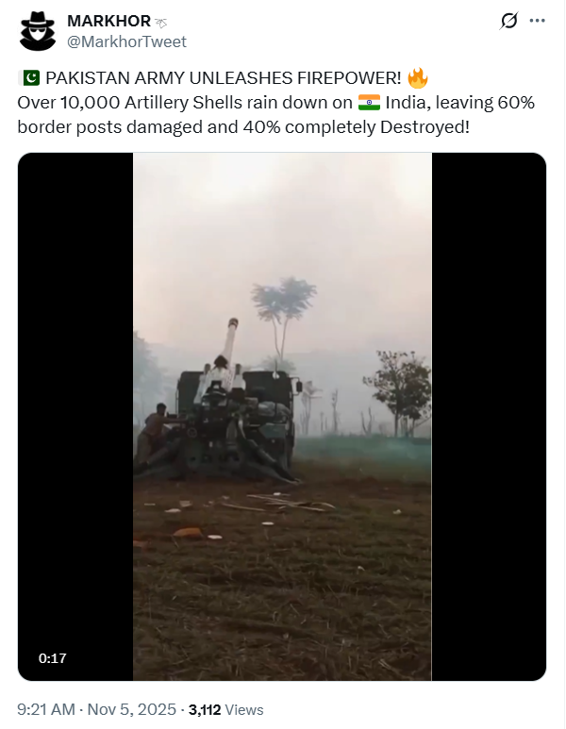Open the MARKHOR profile avatar
This screenshot has width=566, height=729.
tap(37, 31)
